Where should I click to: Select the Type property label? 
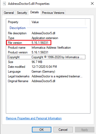(x=11, y=38)
